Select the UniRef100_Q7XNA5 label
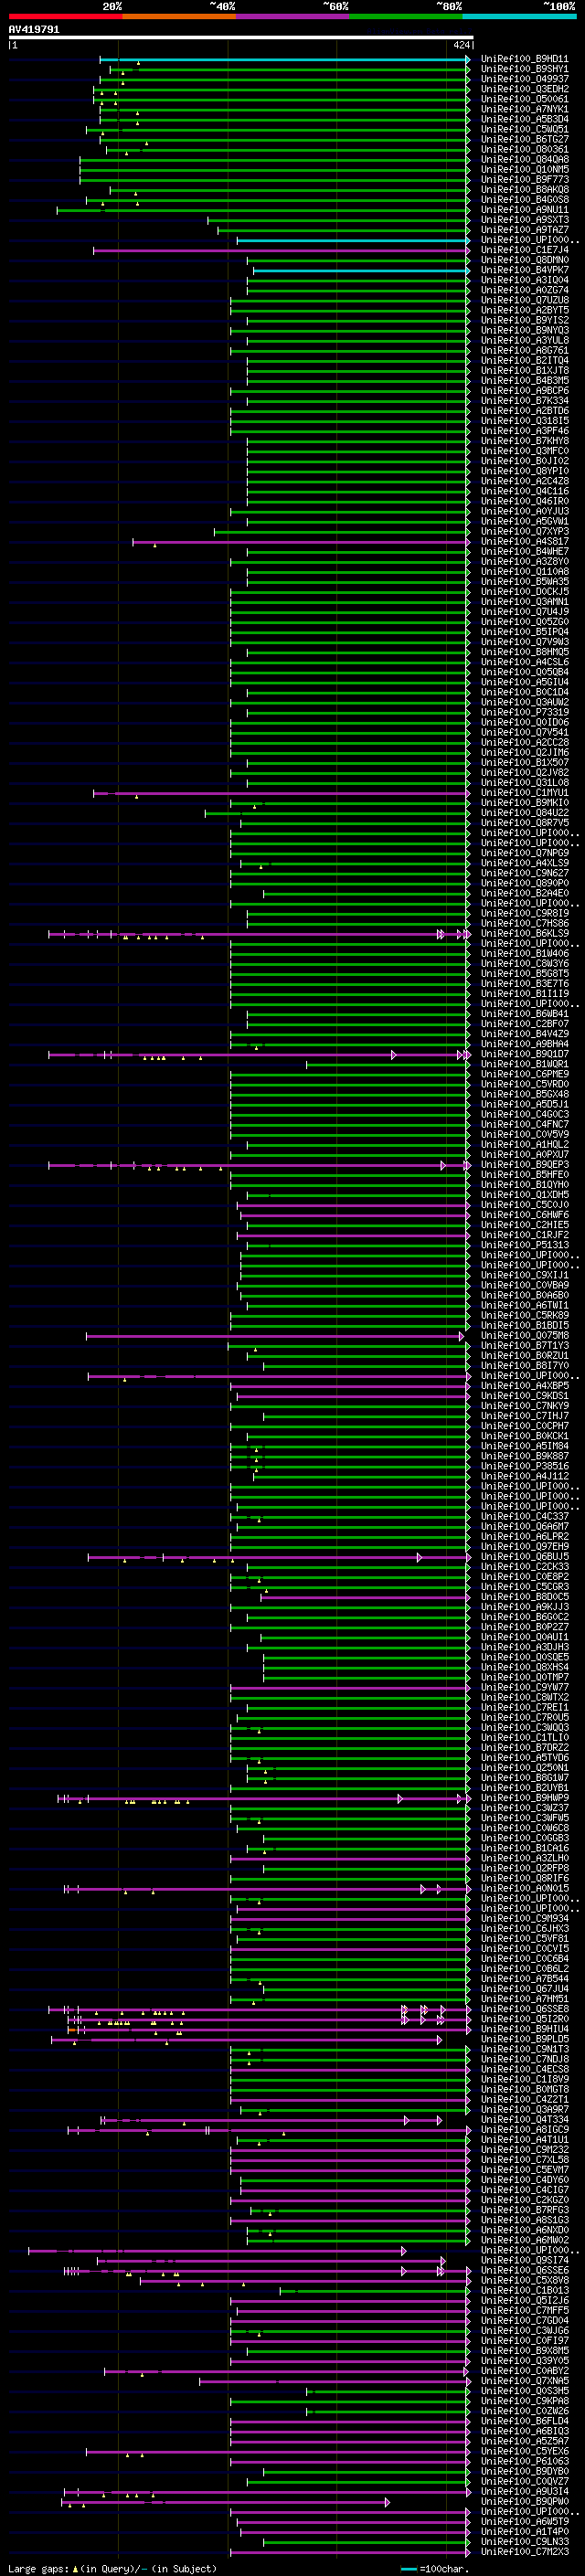 [524, 2381]
